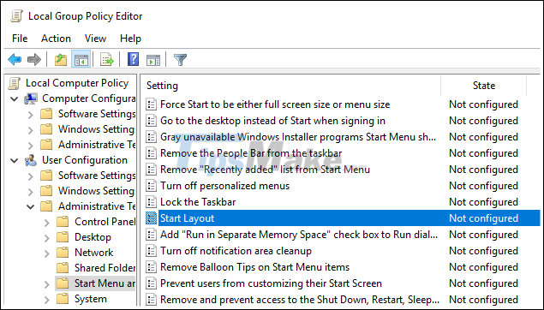Viewport: 544px width, 310px height.
Task: Click the folder icon for Network
Action: coord(63,253)
